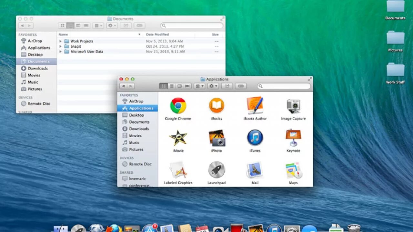Open the Action gear menu in Applications window
The height and width of the screenshot is (232, 413).
tap(213, 86)
